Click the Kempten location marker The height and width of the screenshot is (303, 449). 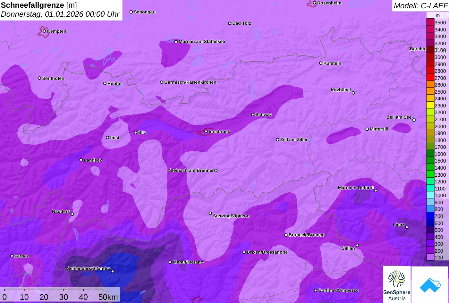coord(45,31)
